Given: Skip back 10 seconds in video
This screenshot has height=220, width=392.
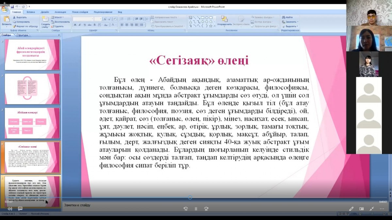Looking at the screenshot, I should [186, 209].
